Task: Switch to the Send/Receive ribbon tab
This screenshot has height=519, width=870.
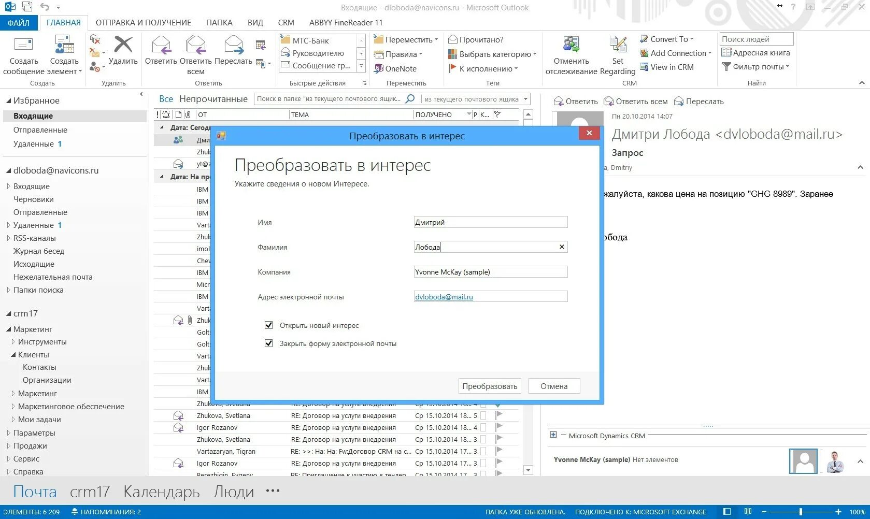Action: (x=144, y=23)
